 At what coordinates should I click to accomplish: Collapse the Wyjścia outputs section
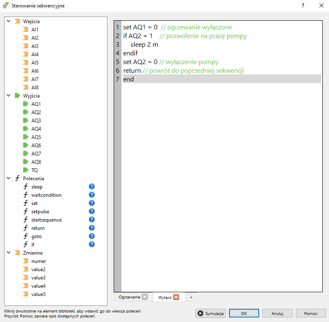(8, 95)
